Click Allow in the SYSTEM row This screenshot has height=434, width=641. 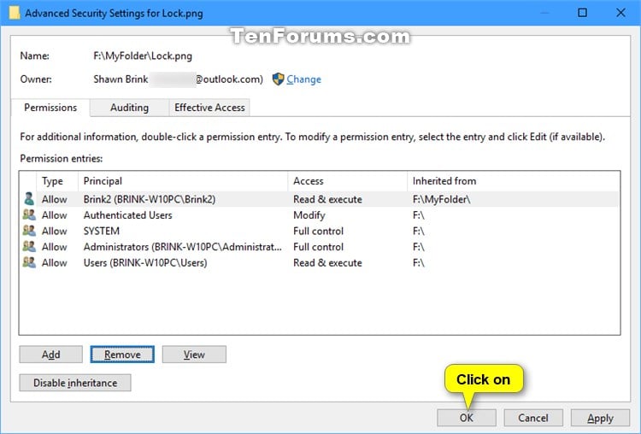[x=55, y=231]
